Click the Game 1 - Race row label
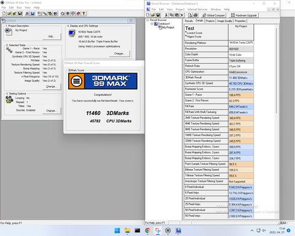 tap(206, 95)
